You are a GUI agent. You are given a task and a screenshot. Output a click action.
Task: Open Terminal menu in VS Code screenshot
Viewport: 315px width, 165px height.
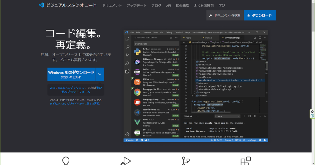179,33
